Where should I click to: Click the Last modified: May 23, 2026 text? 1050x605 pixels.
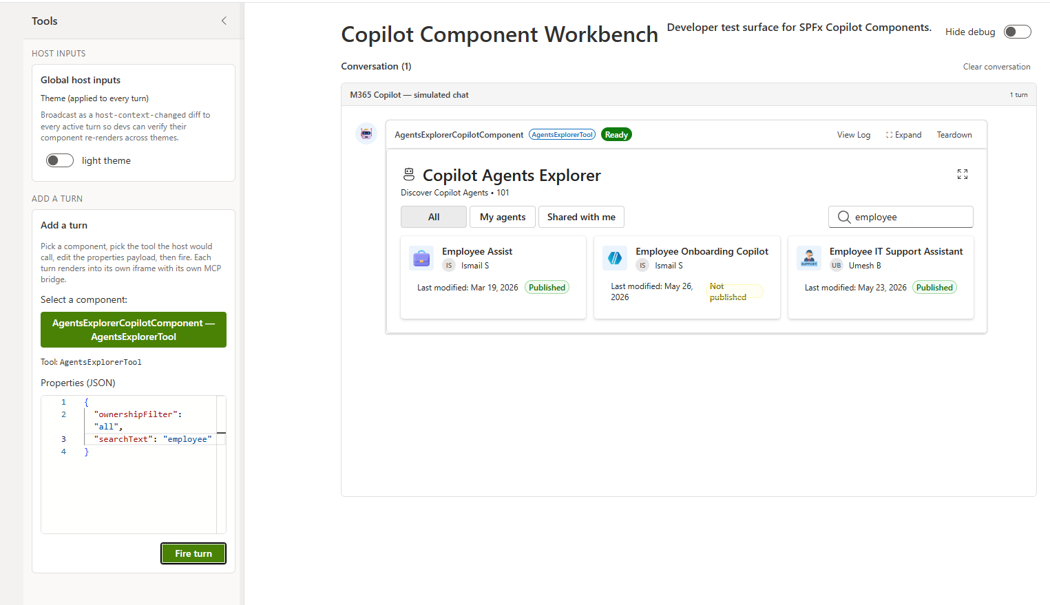pos(856,288)
